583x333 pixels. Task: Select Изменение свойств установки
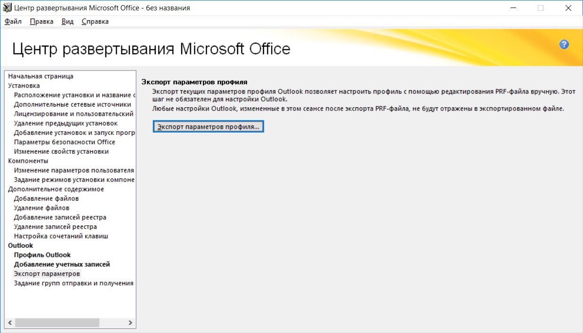pyautogui.click(x=61, y=151)
